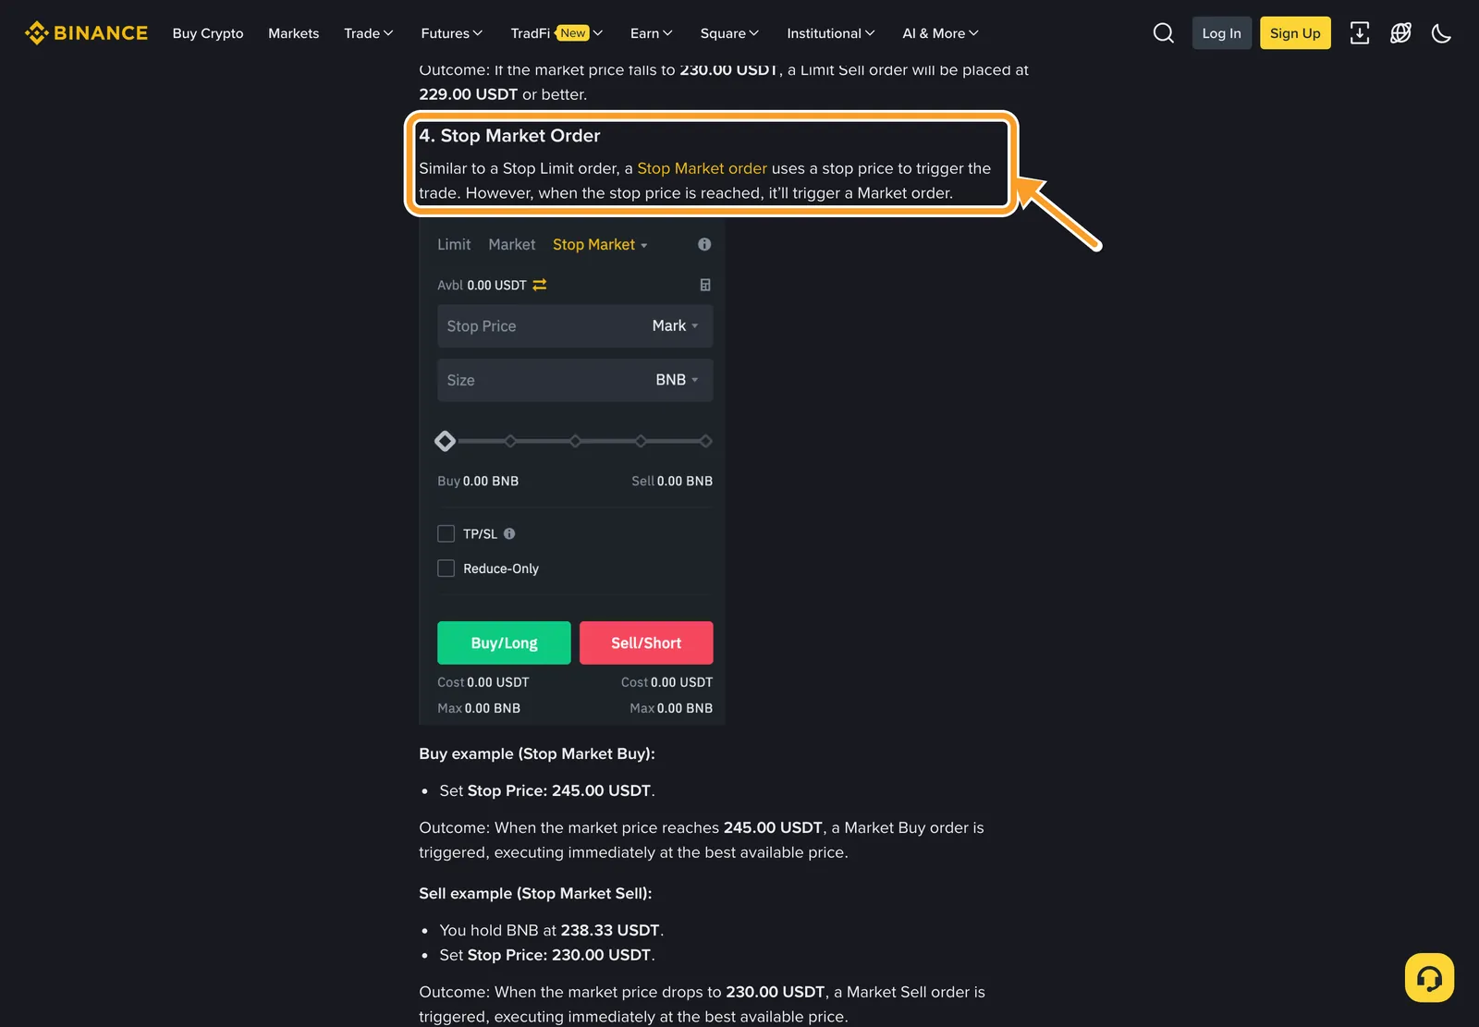Switch to the Limit order tab
The width and height of the screenshot is (1479, 1027).
[x=454, y=244]
